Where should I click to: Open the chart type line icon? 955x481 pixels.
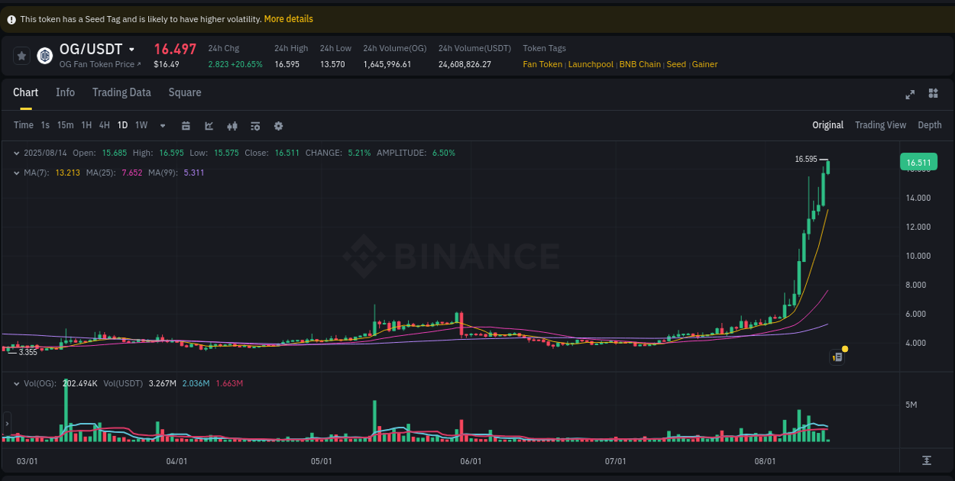209,125
